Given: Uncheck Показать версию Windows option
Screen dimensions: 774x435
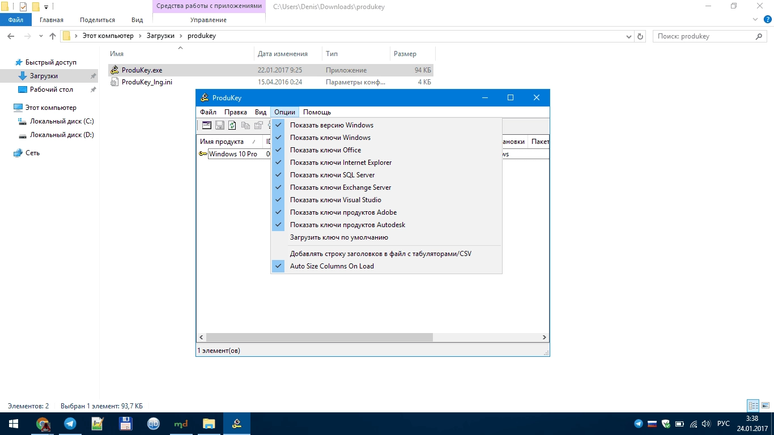Looking at the screenshot, I should coord(386,125).
